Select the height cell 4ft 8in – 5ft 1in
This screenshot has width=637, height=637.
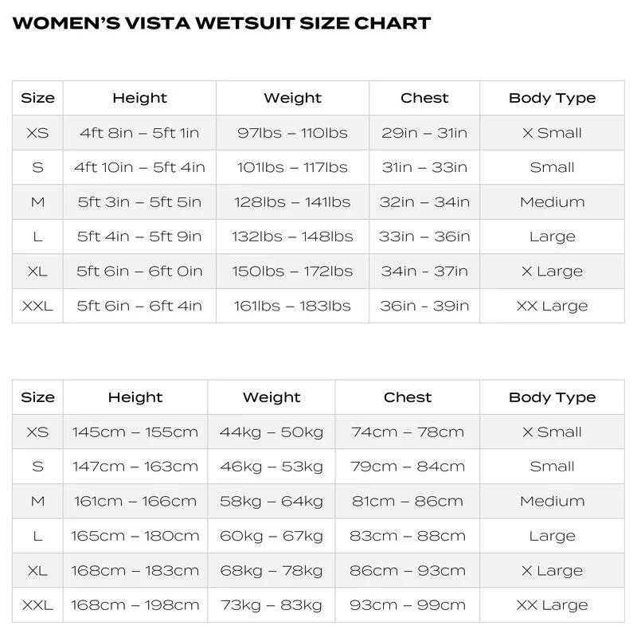[x=139, y=133]
